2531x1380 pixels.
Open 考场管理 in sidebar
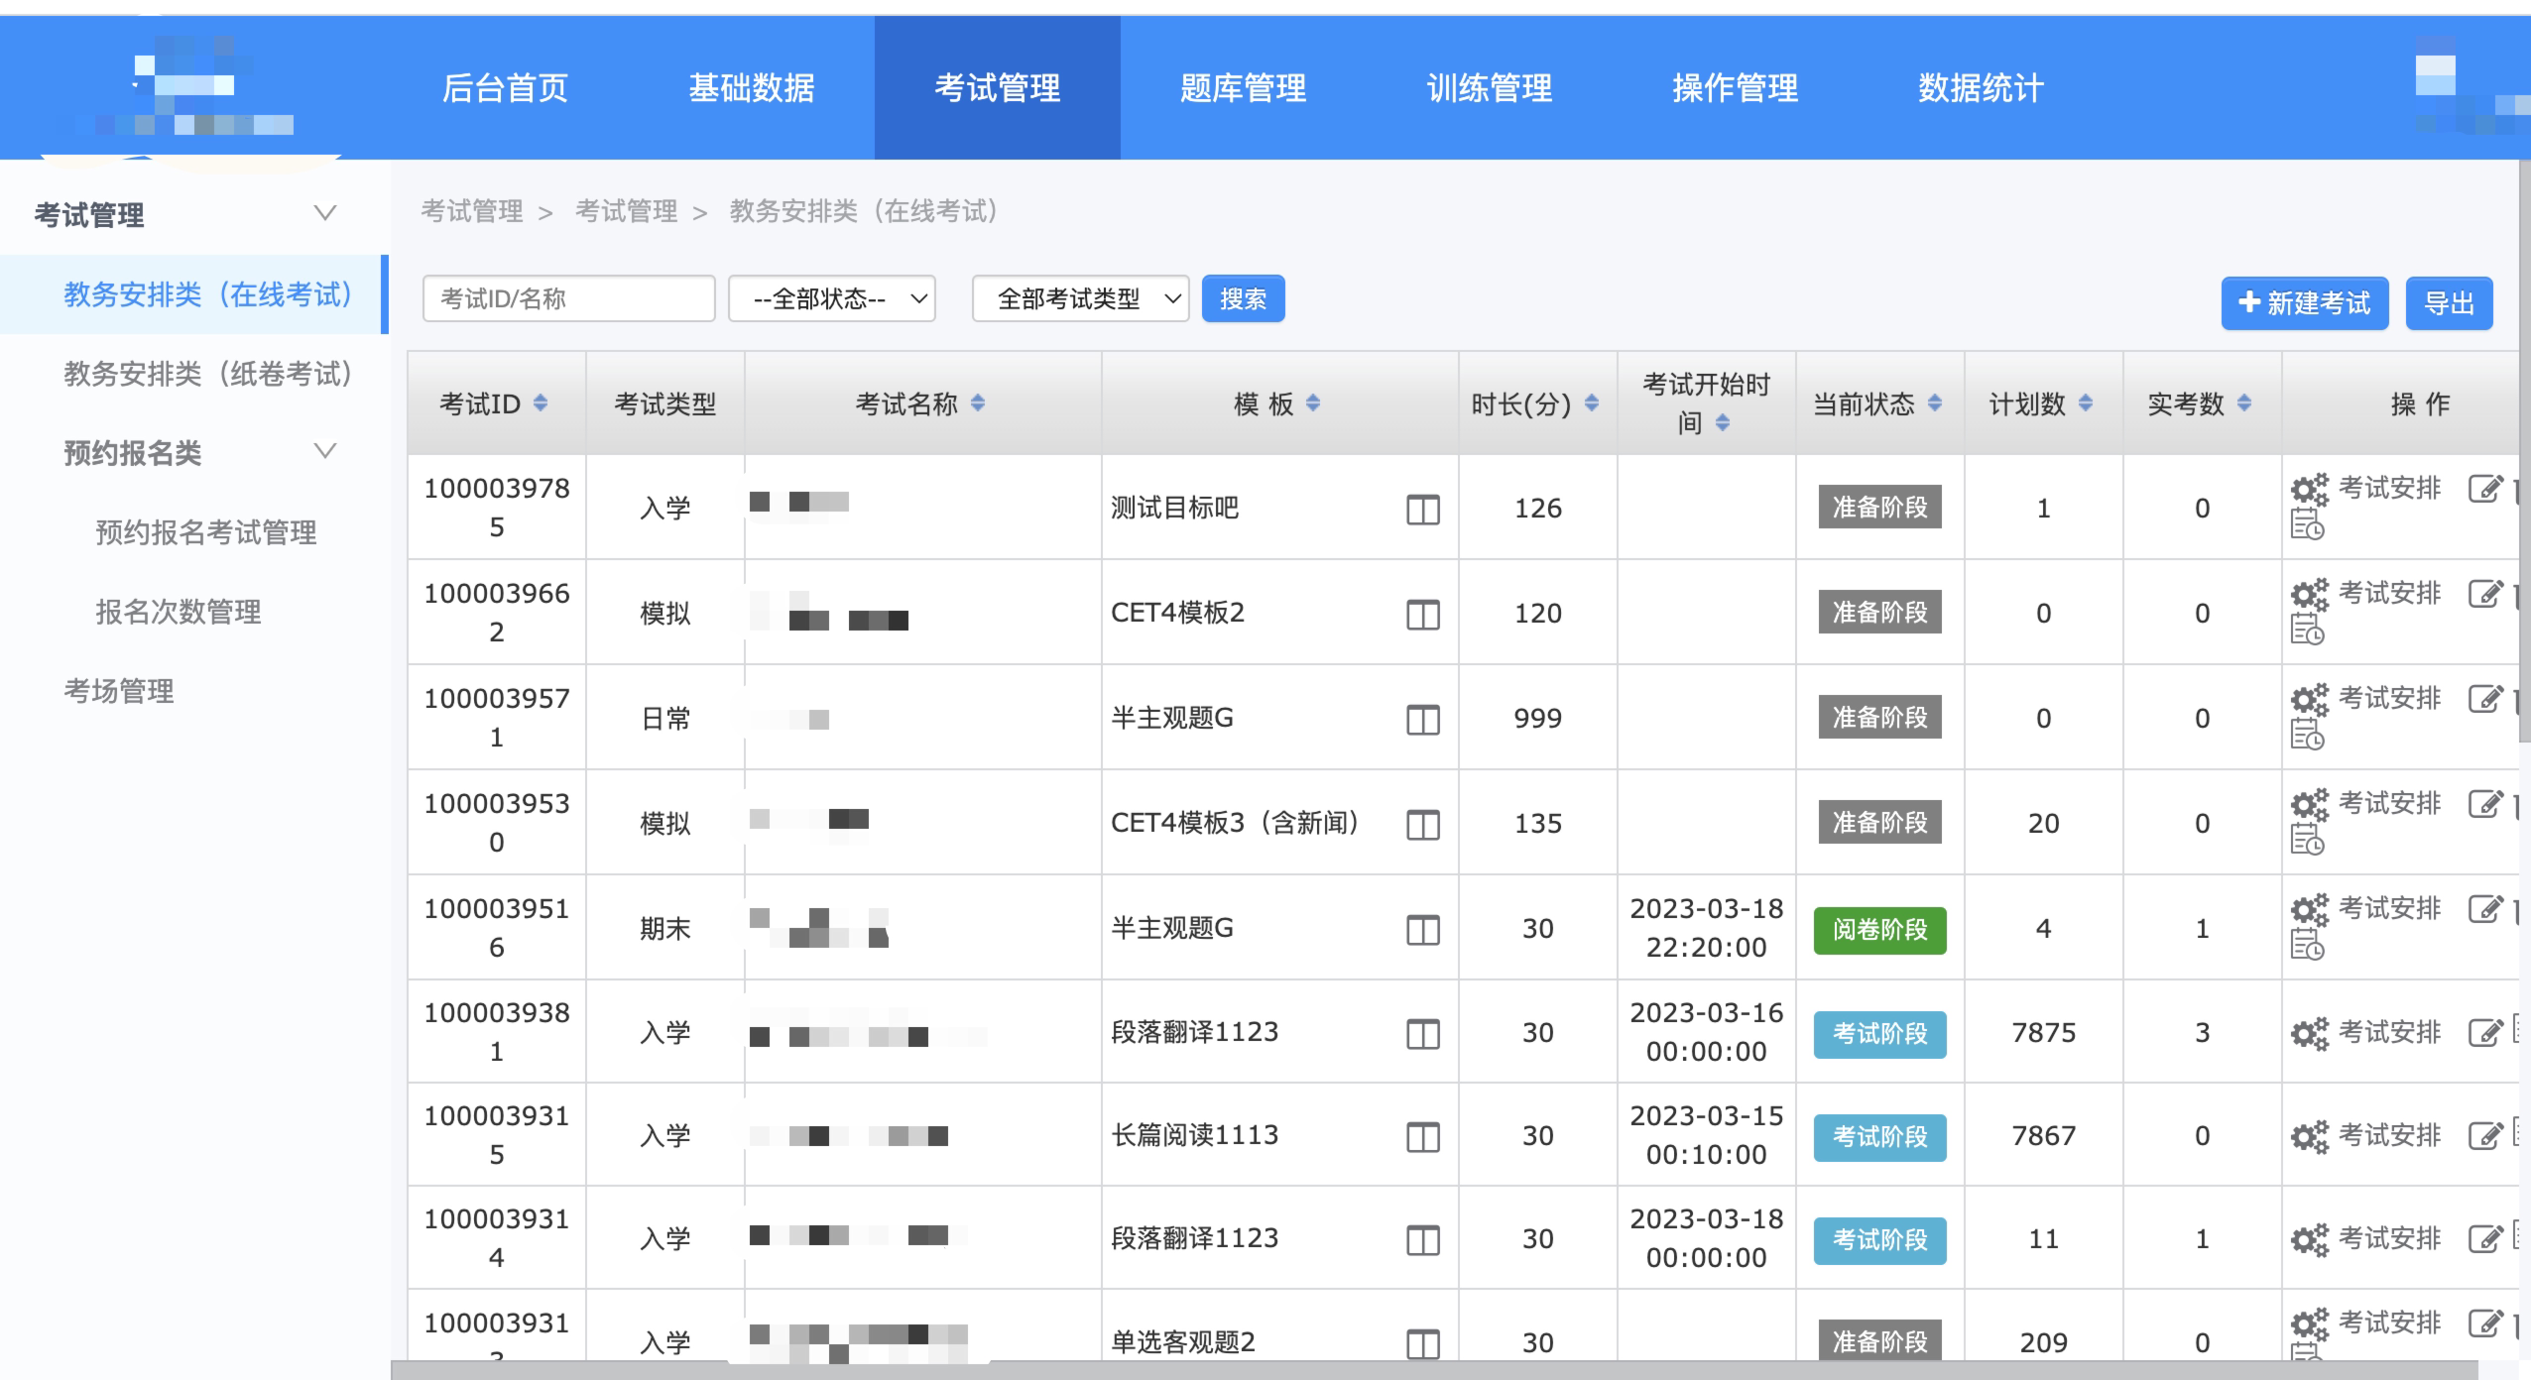(119, 691)
